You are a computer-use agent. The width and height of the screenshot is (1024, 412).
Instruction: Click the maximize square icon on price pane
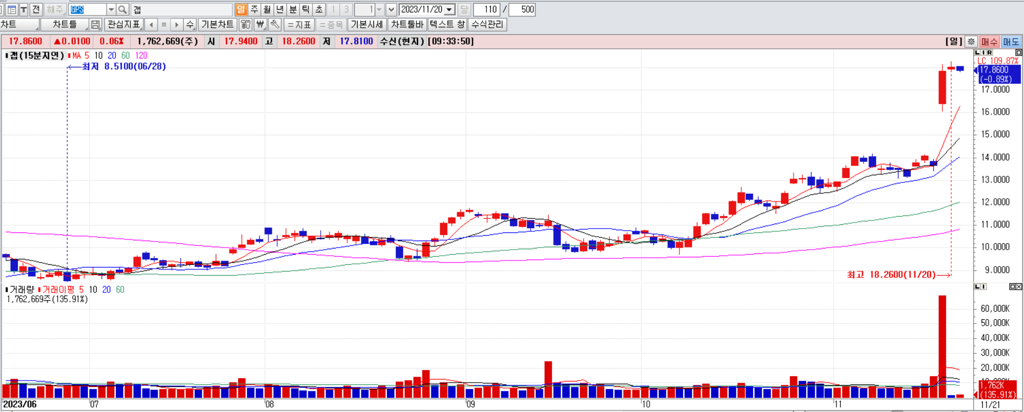pyautogui.click(x=1019, y=53)
